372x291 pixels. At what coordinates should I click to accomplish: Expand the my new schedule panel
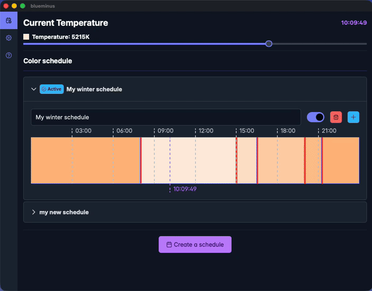pyautogui.click(x=33, y=212)
